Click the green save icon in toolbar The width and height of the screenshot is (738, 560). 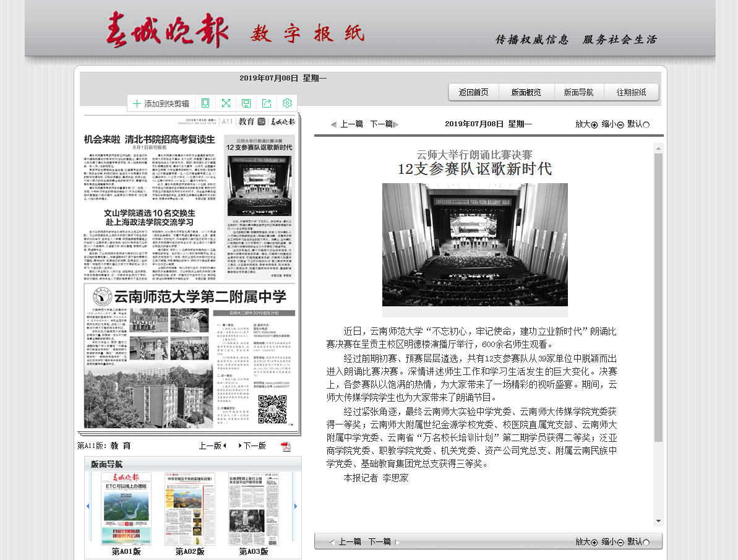[x=246, y=103]
